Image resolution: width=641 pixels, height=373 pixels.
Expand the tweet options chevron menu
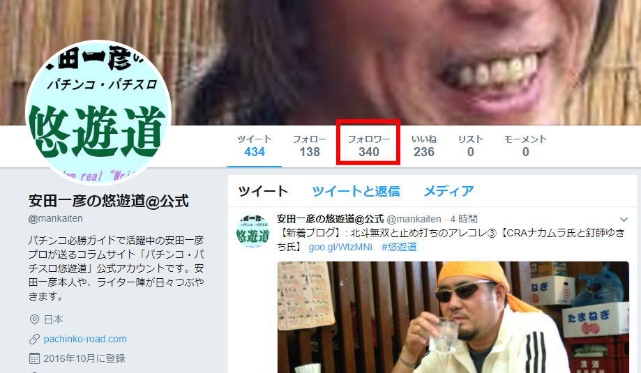[x=624, y=220]
